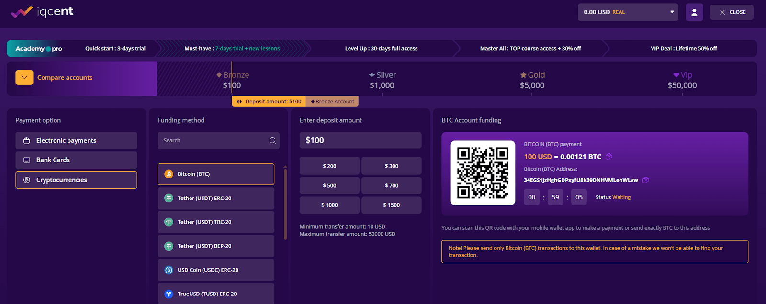Click the Electronic payments wallet icon
Image resolution: width=766 pixels, height=304 pixels.
27,141
